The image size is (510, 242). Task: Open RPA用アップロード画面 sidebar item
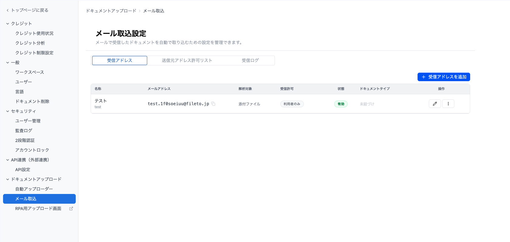(38, 209)
